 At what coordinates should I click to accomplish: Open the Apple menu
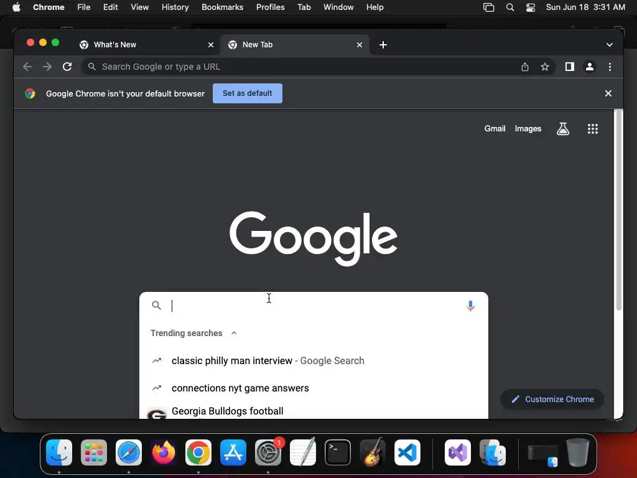tap(16, 7)
